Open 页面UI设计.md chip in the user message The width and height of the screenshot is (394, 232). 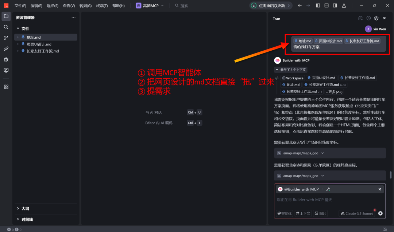(x=328, y=41)
